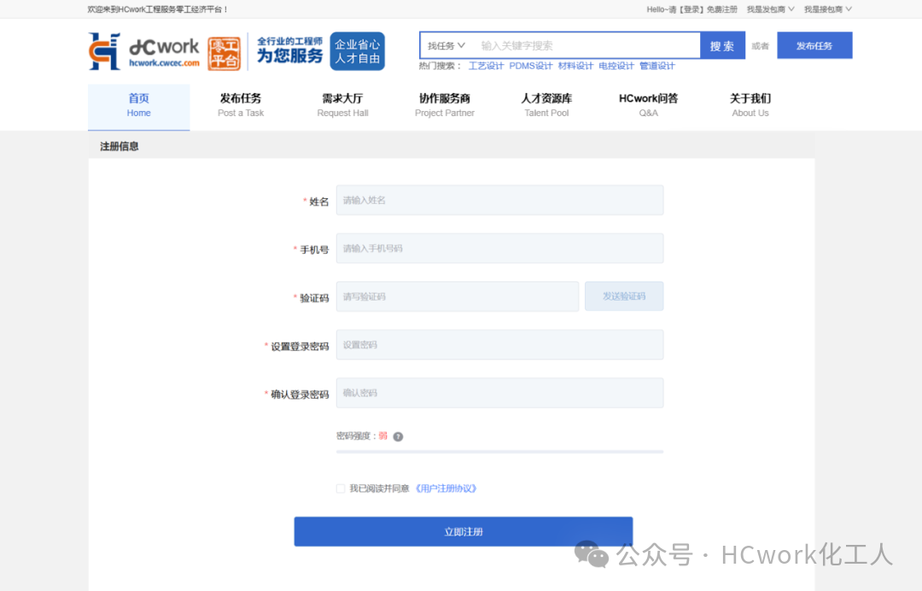
Task: Open the 需求大厅 Request Hall menu
Action: pyautogui.click(x=342, y=106)
